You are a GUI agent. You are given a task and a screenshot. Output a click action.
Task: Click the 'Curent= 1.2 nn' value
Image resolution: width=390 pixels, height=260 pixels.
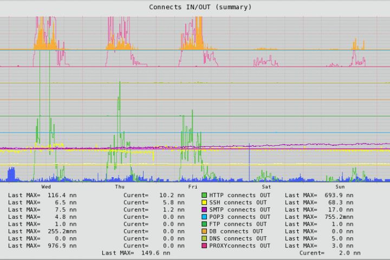coord(154,210)
